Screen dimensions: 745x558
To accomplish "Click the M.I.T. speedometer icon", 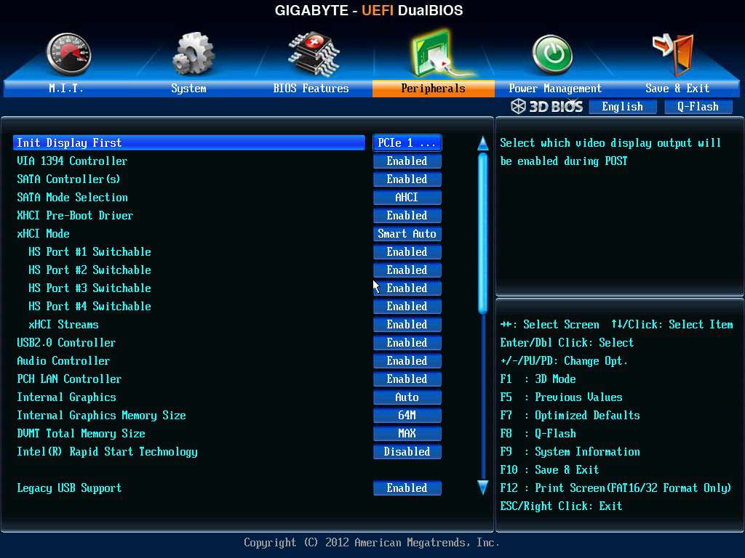I will (68, 54).
